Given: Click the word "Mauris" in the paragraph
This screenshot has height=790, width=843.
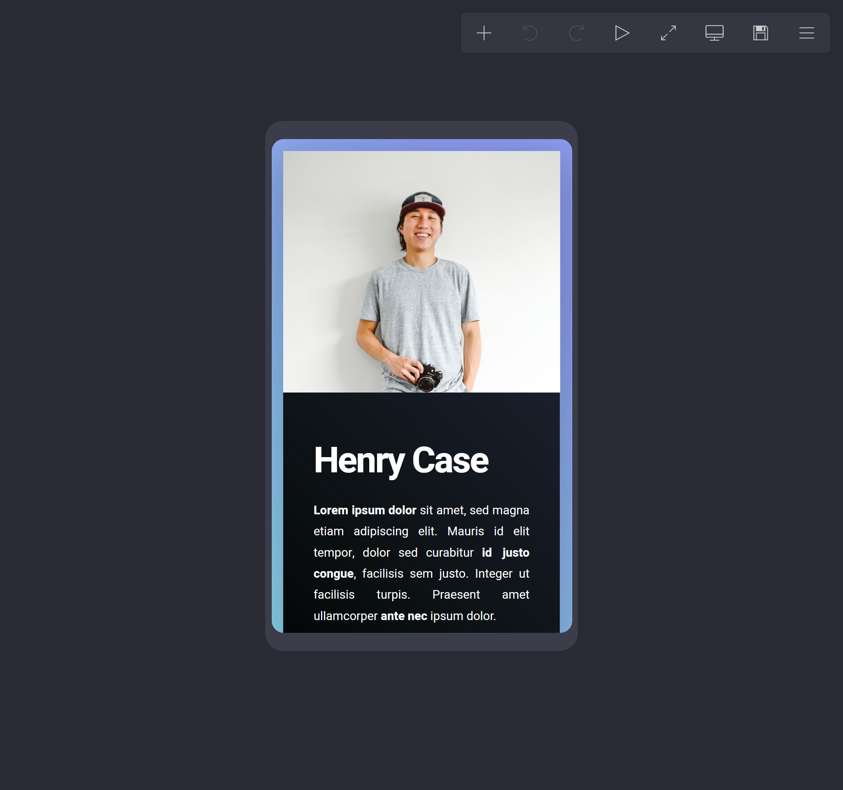Looking at the screenshot, I should 465,532.
